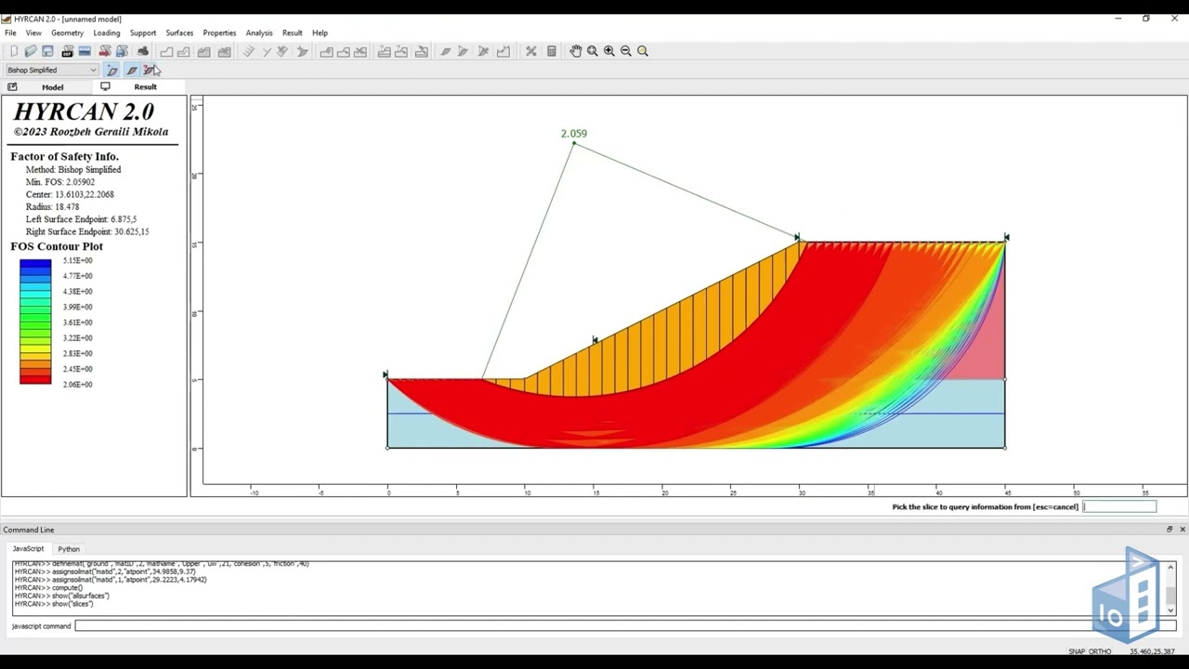Open the Help menu
This screenshot has height=669, width=1189.
pos(320,33)
